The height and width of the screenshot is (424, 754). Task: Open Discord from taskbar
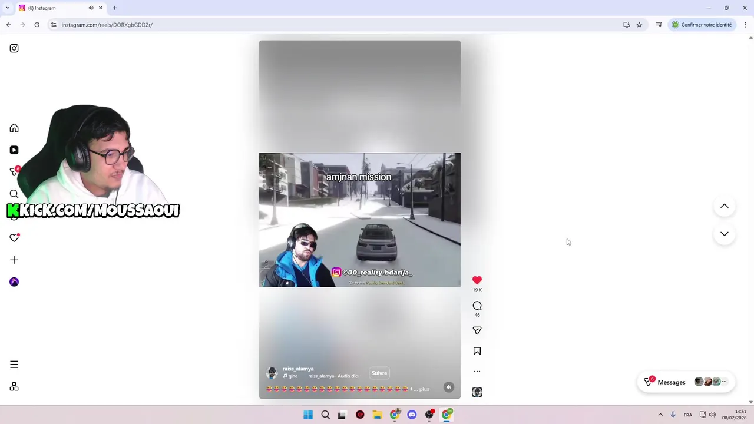(x=412, y=415)
